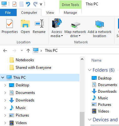
Task: Click the Back navigation arrow
Action: [5, 51]
